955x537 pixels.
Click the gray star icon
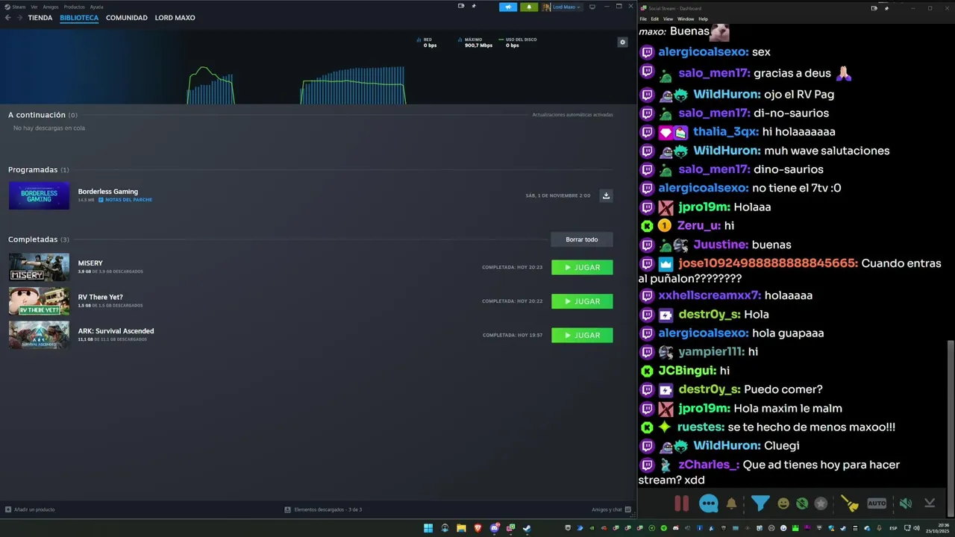click(x=821, y=503)
